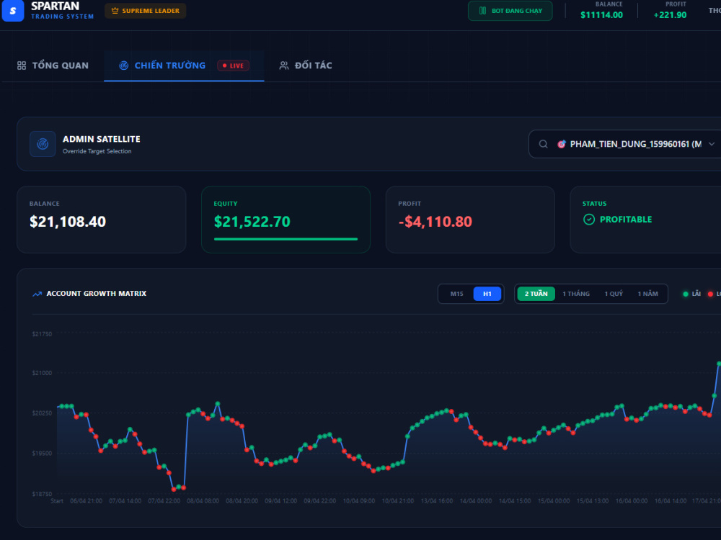The height and width of the screenshot is (540, 721).
Task: Click the header profit +221.90
Action: pos(670,14)
